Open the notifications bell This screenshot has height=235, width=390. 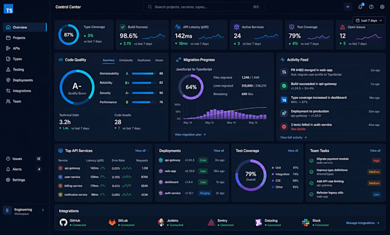coord(360,7)
